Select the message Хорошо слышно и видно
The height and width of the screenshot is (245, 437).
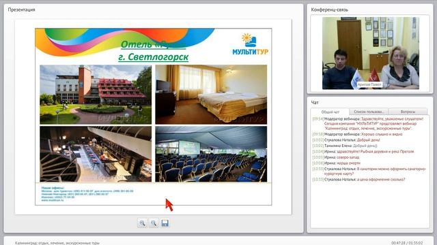click(x=357, y=134)
